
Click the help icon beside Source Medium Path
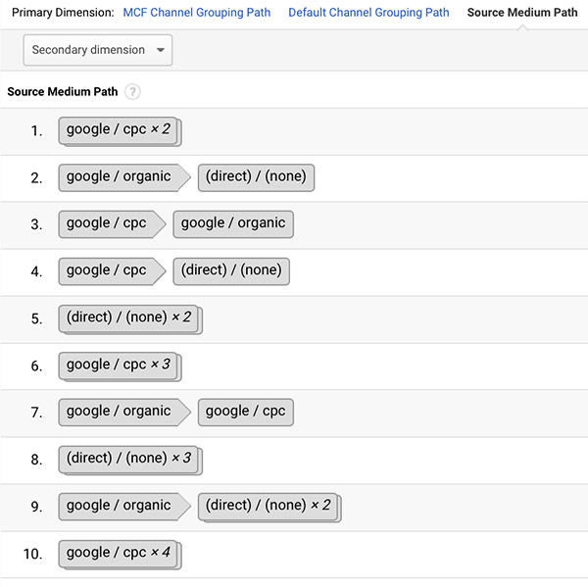[132, 92]
